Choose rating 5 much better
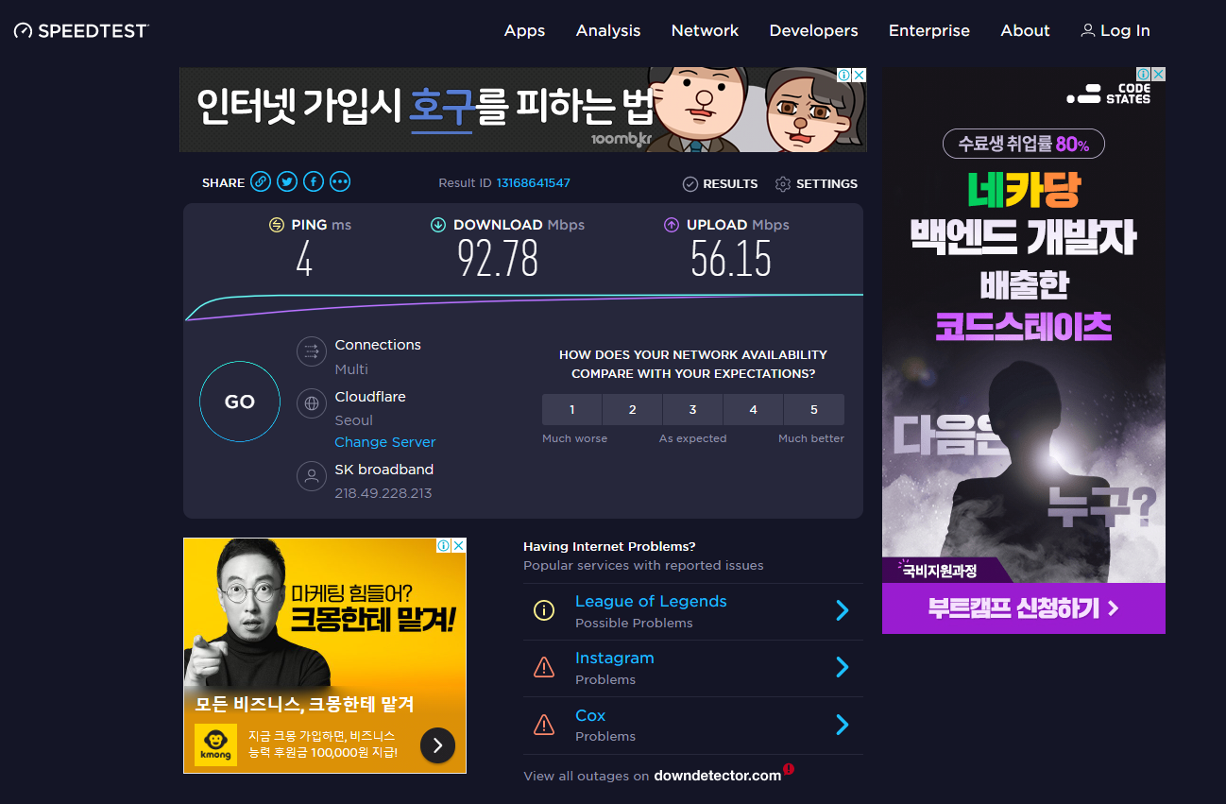 pyautogui.click(x=813, y=410)
